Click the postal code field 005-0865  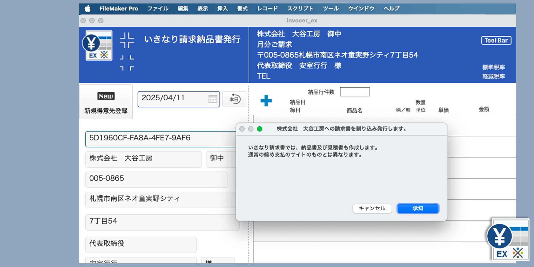tap(156, 179)
